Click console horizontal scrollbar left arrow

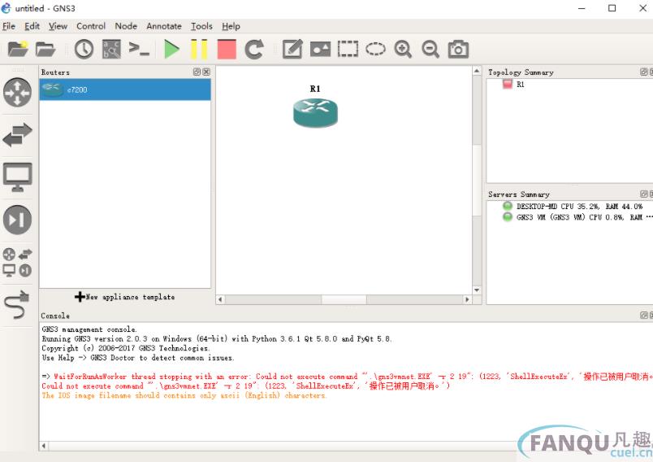point(43,447)
